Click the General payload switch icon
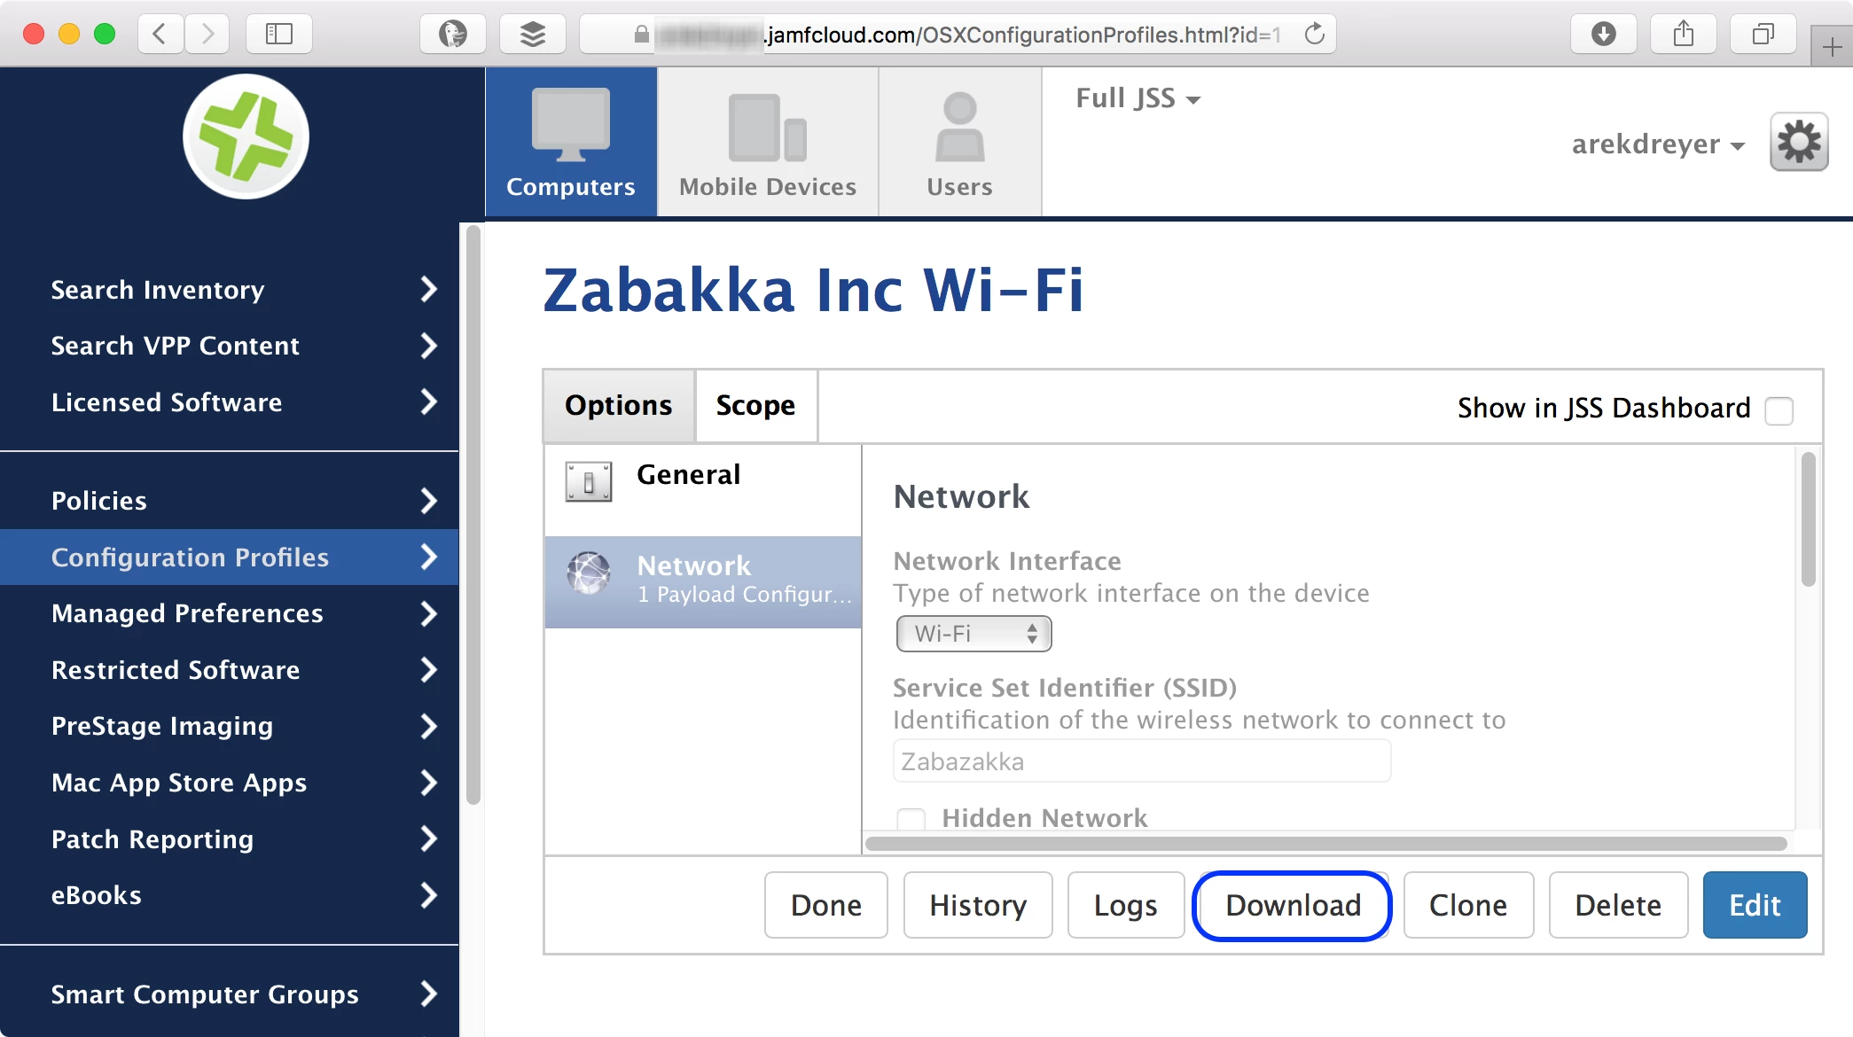Image resolution: width=1853 pixels, height=1037 pixels. (589, 482)
